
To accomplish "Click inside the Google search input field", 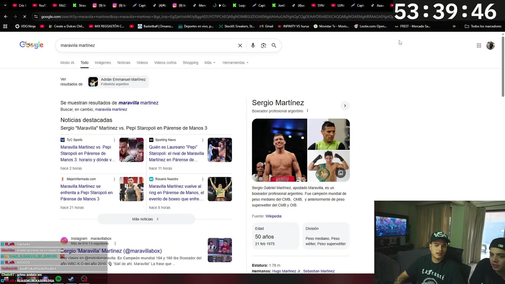I will click(146, 45).
